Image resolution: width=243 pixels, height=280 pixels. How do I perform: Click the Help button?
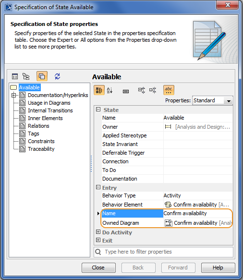(218, 268)
